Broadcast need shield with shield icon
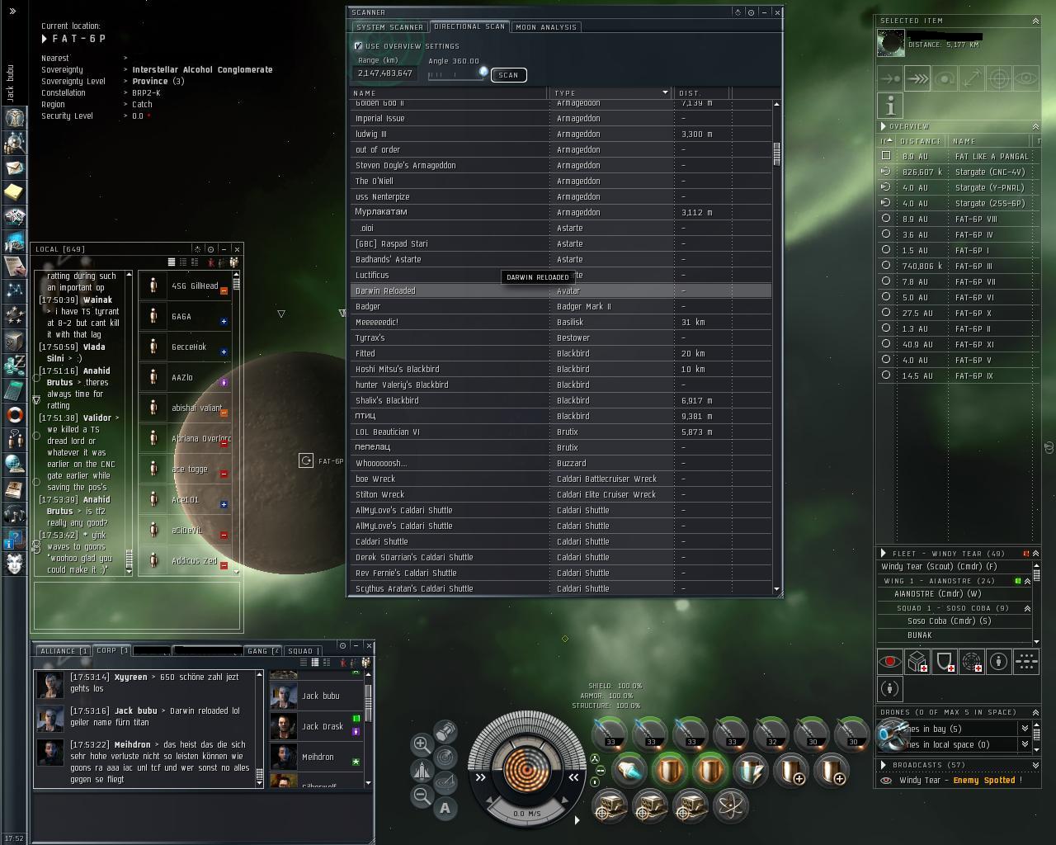Screen dimensions: 1056x845 tap(945, 661)
